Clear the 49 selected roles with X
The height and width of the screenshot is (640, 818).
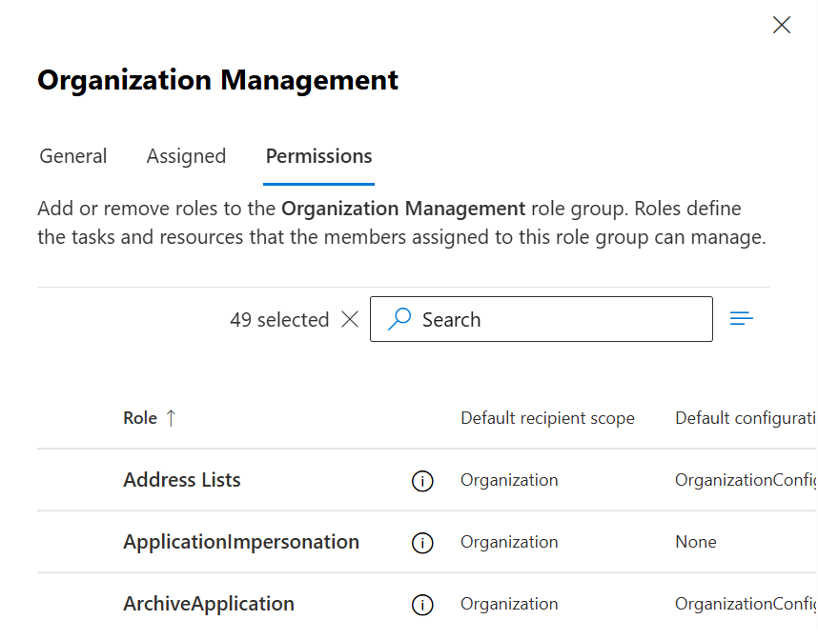350,320
